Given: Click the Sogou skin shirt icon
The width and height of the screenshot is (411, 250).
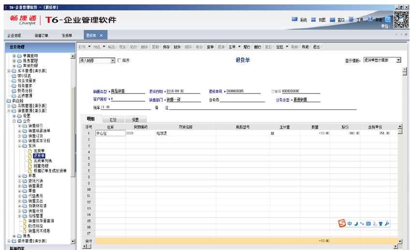Looking at the screenshot, I should point(381,224).
